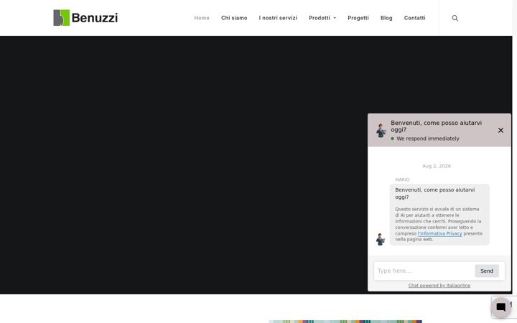Close the chat widget with the X
This screenshot has height=323, width=517.
[500, 131]
